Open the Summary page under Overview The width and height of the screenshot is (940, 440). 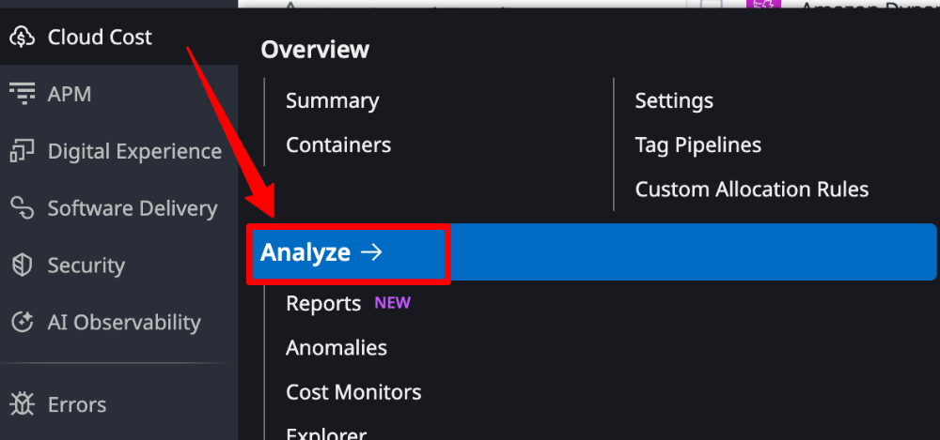click(332, 100)
